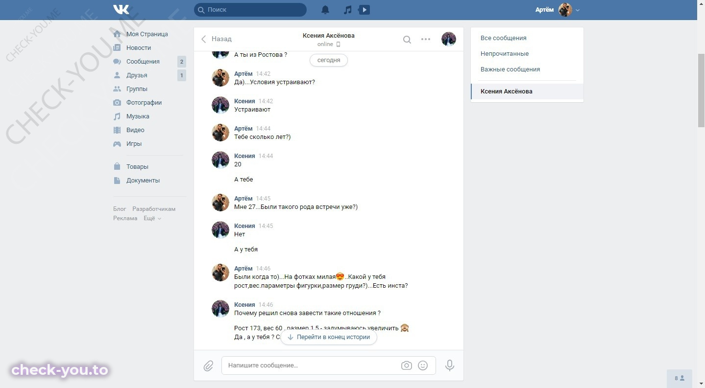Open Игры section
Screen dimensions: 705x388
134,144
